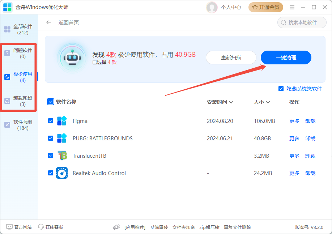Image resolution: width=332 pixels, height=234 pixels.
Task: Open the 卸载残留 (3) tab
Action: (19, 101)
